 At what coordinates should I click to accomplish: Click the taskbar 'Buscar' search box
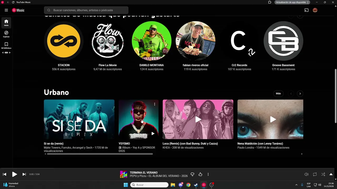(x=149, y=185)
